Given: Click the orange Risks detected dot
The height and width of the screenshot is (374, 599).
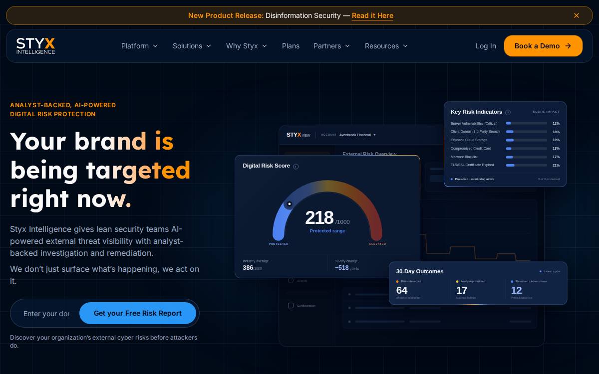Looking at the screenshot, I should point(397,281).
